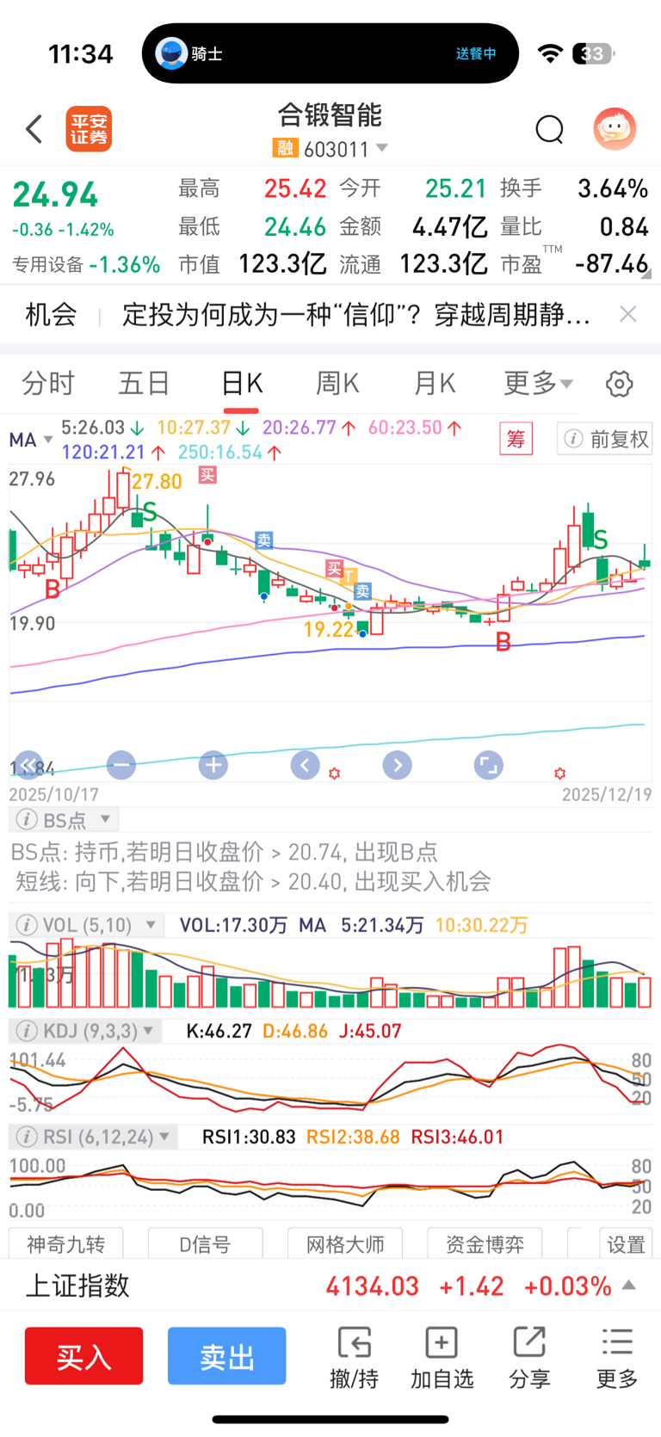Zoom out chart with minus button
This screenshot has height=1437, width=661.
click(121, 765)
